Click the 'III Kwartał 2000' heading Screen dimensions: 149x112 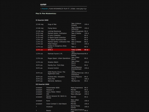pos(42,84)
